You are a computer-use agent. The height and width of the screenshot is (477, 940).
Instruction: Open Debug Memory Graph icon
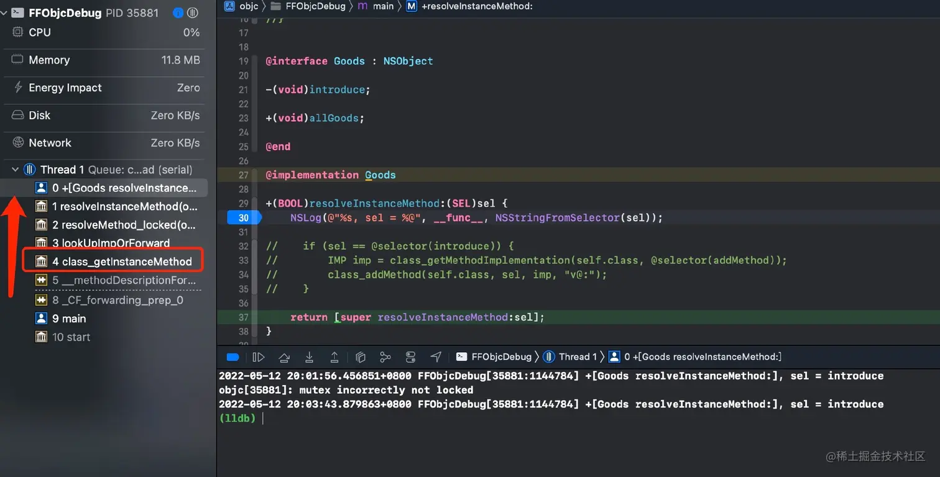pyautogui.click(x=385, y=357)
